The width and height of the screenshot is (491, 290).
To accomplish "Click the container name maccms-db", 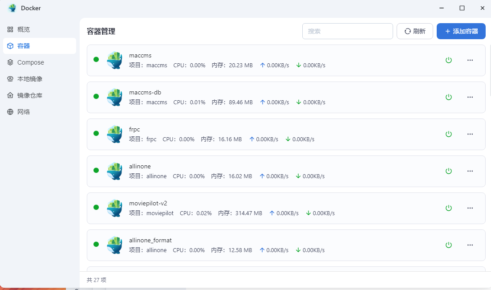I will click(x=145, y=93).
